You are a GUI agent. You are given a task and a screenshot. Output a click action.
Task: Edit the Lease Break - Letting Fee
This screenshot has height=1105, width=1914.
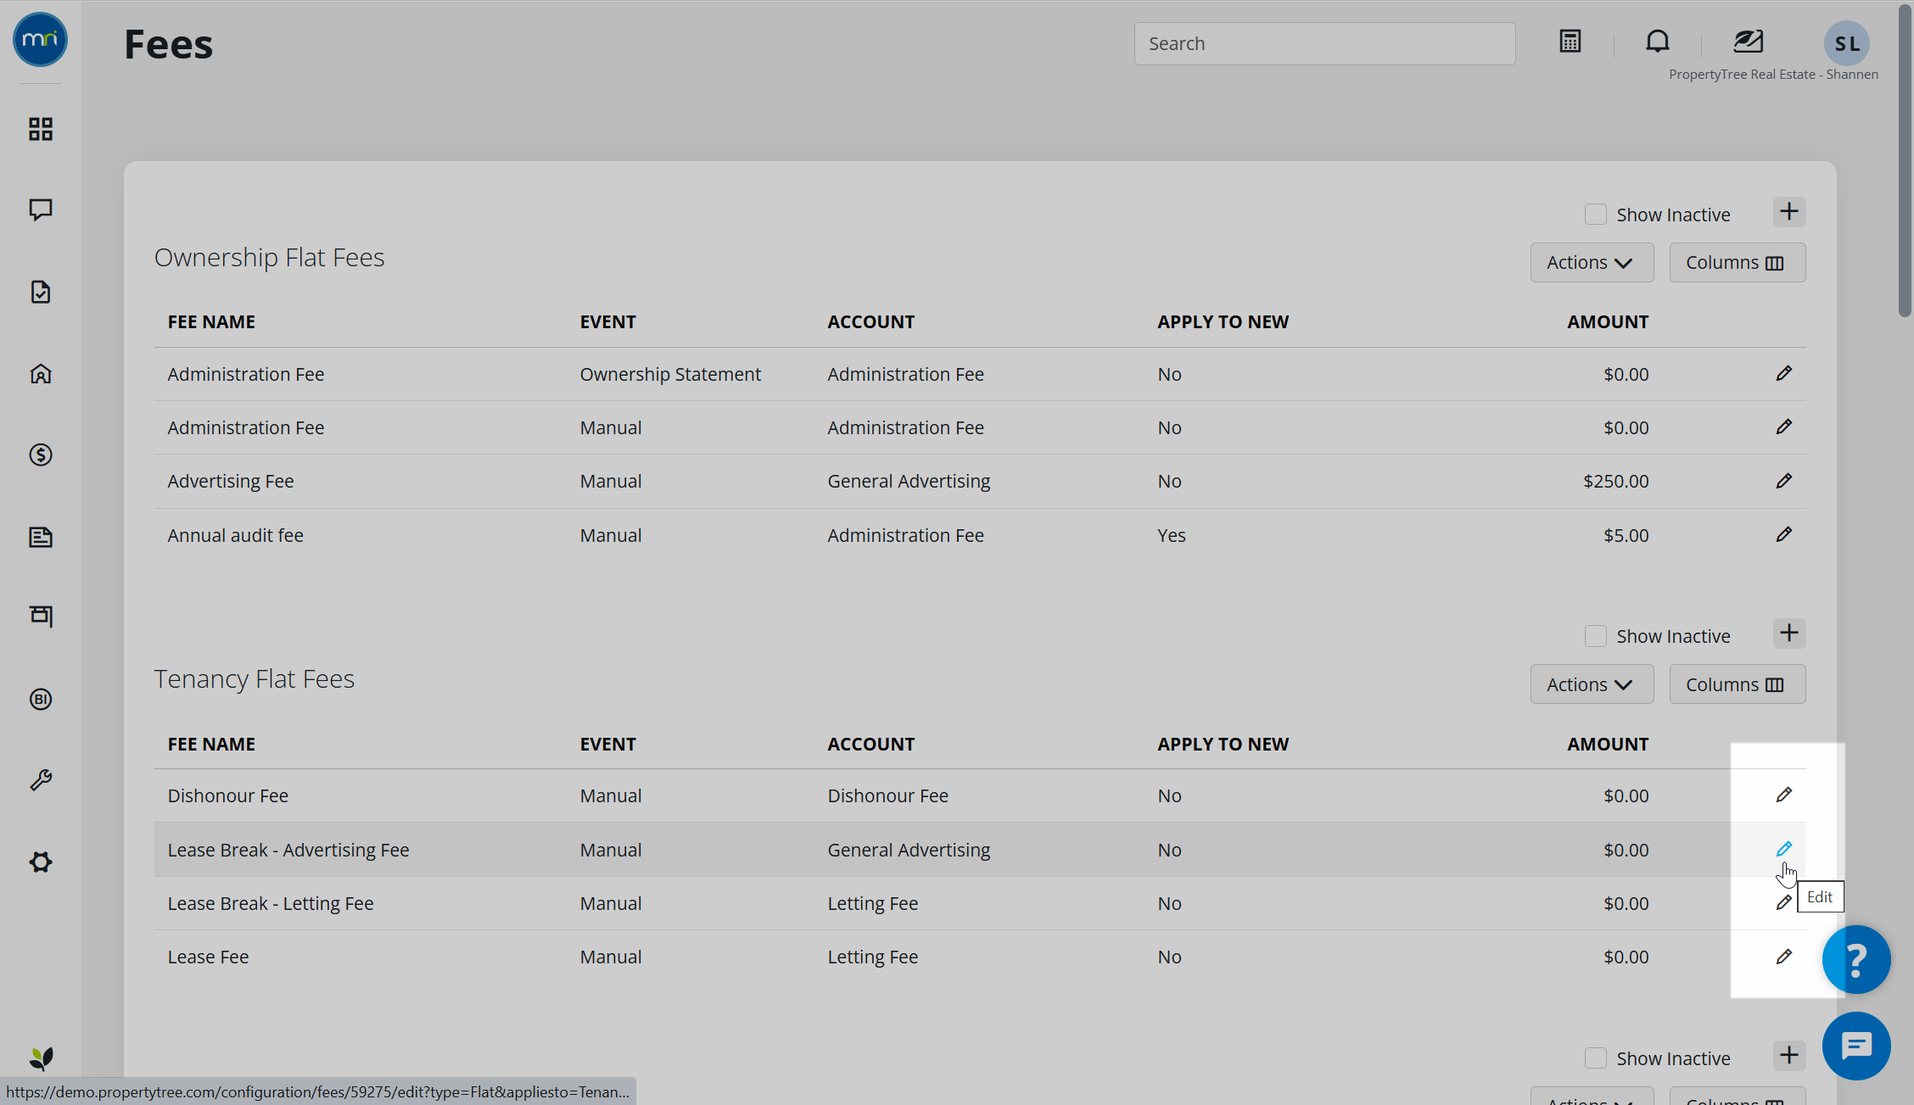tap(1783, 903)
